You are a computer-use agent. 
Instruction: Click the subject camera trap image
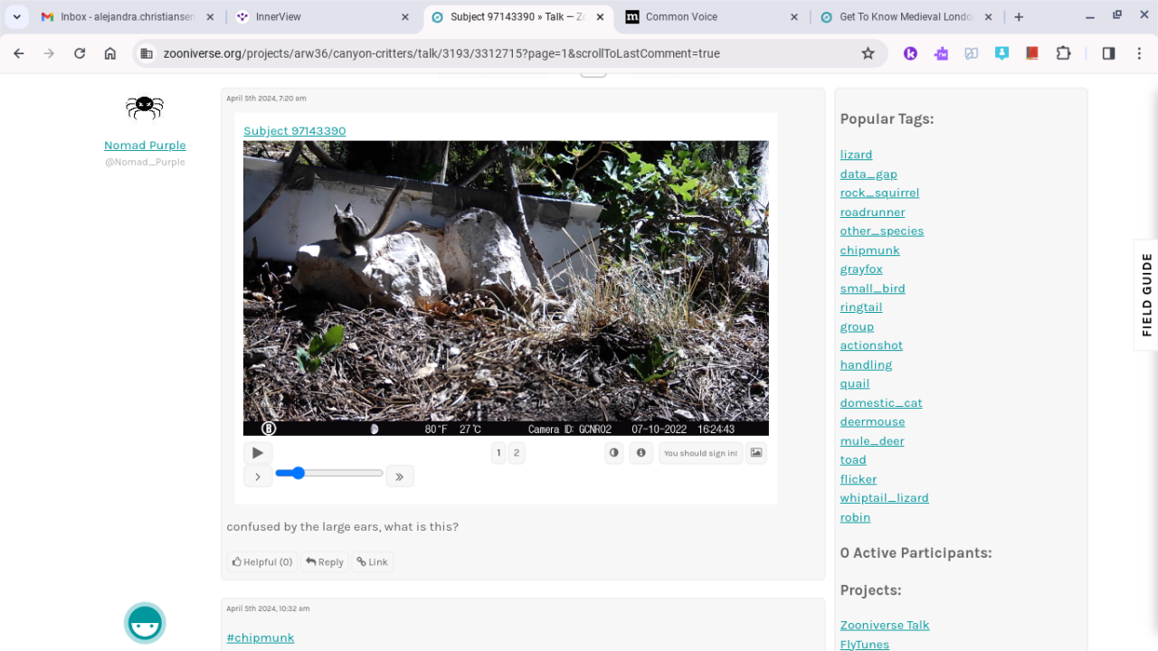506,288
